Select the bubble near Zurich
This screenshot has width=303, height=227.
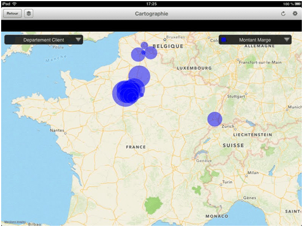pyautogui.click(x=215, y=119)
